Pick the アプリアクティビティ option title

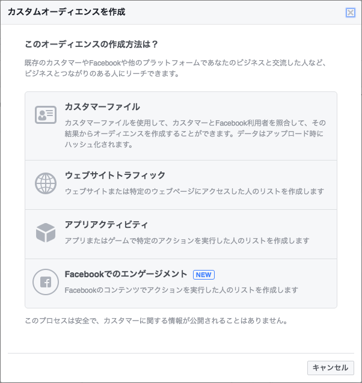pos(106,224)
